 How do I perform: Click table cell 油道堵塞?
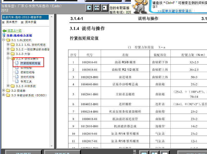(125, 77)
